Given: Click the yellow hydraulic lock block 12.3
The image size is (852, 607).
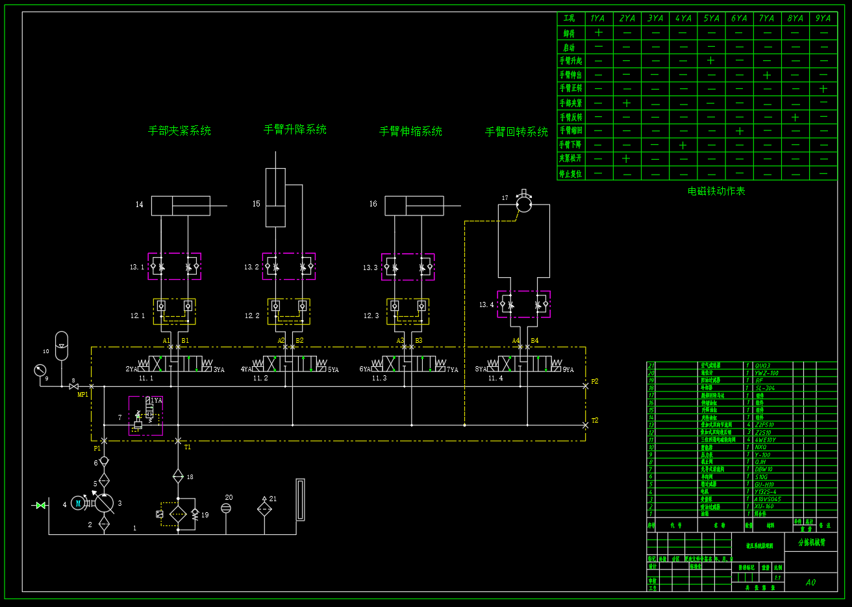Looking at the screenshot, I should pos(408,312).
